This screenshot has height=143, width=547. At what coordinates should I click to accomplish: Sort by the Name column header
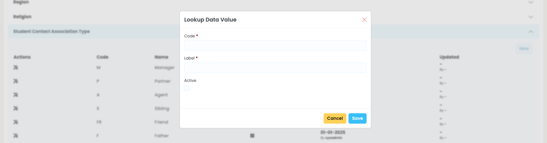click(161, 57)
